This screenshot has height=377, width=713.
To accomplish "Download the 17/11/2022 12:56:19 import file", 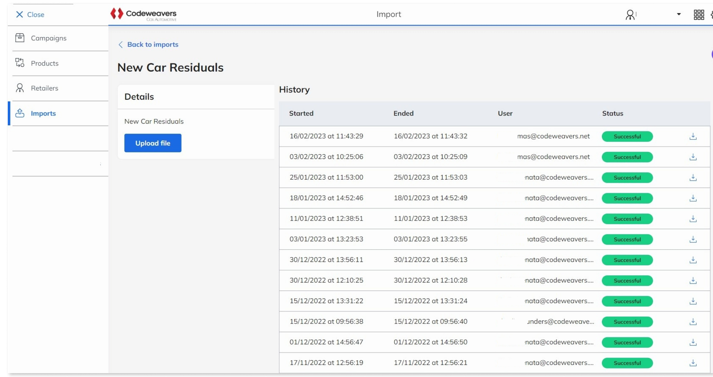I will pyautogui.click(x=693, y=363).
